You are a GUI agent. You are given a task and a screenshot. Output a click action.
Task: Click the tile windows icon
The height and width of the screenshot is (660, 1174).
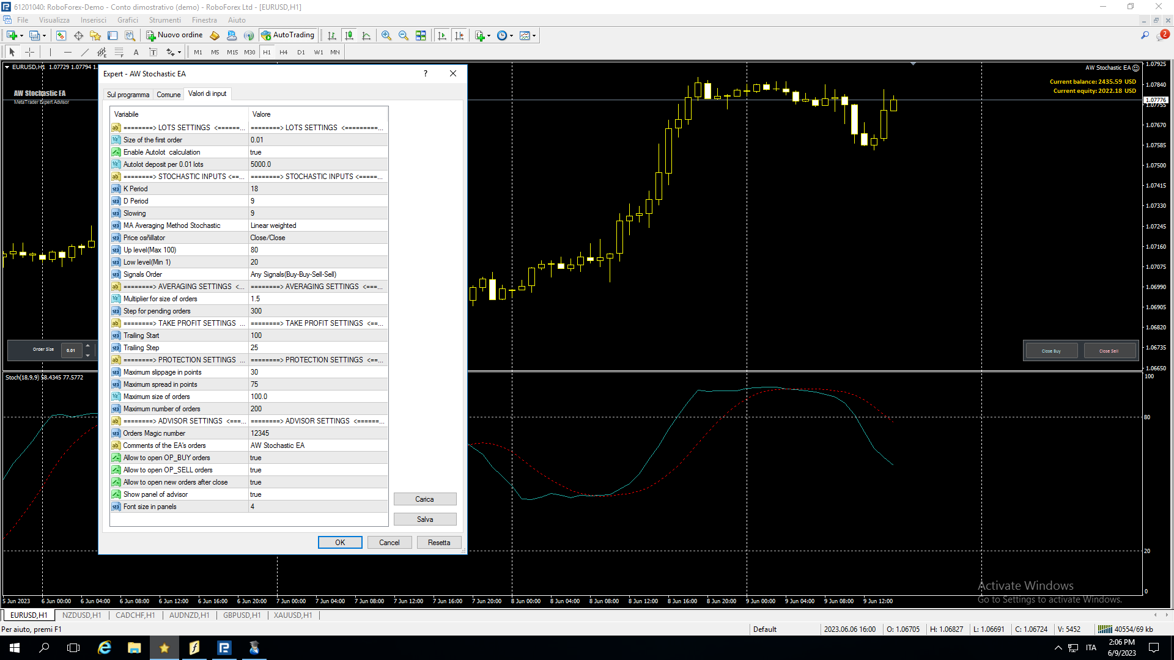pyautogui.click(x=421, y=35)
